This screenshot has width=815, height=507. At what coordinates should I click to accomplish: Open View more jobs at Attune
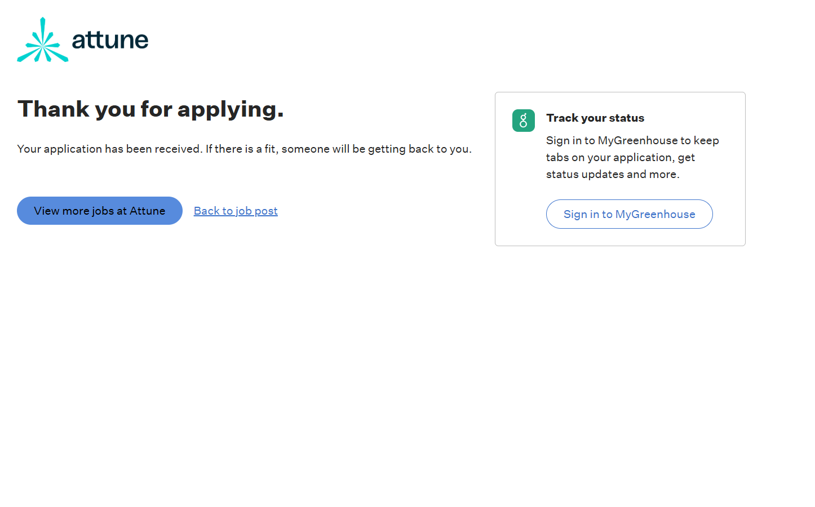pyautogui.click(x=100, y=211)
